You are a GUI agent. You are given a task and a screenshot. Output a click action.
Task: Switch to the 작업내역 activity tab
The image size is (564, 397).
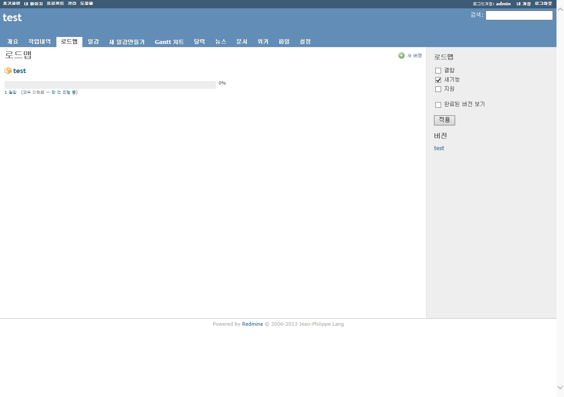40,42
